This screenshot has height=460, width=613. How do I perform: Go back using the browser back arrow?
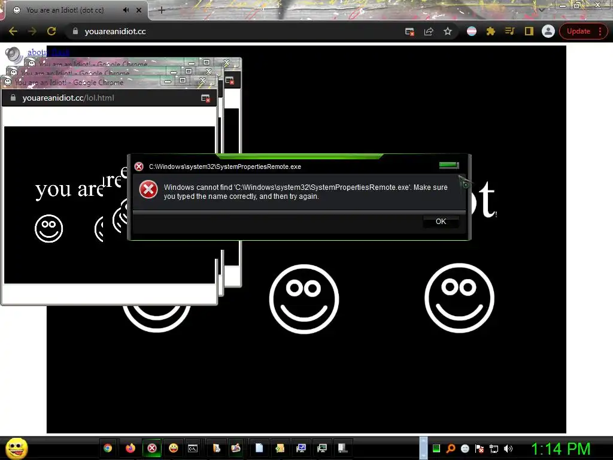13,31
